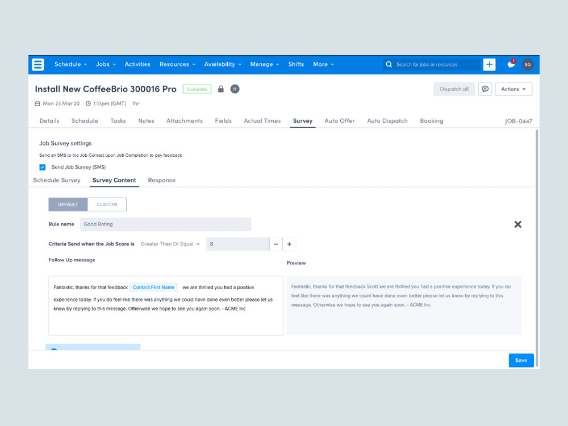Image resolution: width=568 pixels, height=426 pixels.
Task: Switch to the Attachments tab
Action: click(185, 121)
